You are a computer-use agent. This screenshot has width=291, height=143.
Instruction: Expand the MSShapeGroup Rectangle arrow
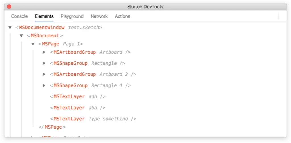[44, 63]
